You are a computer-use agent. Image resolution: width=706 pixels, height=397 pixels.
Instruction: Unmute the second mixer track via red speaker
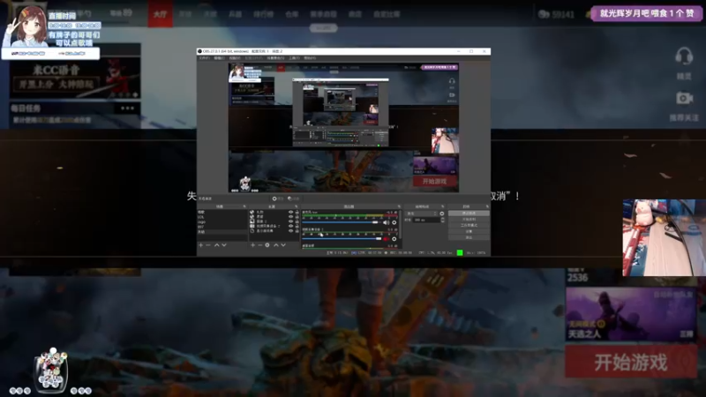click(x=387, y=239)
